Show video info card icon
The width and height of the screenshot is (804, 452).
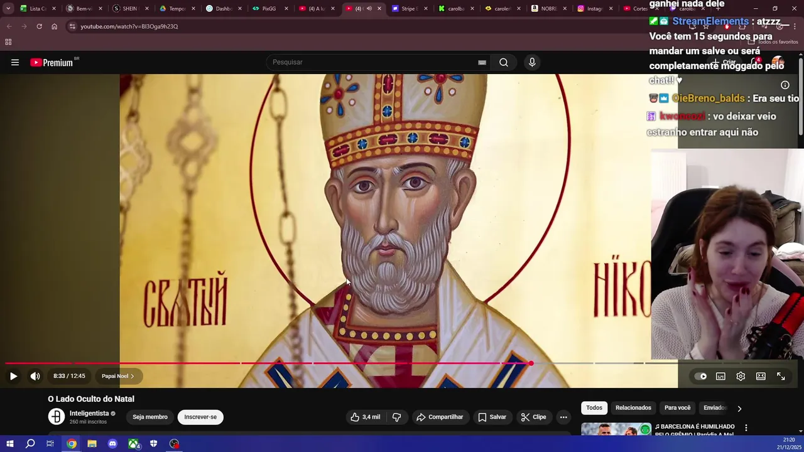(x=785, y=85)
